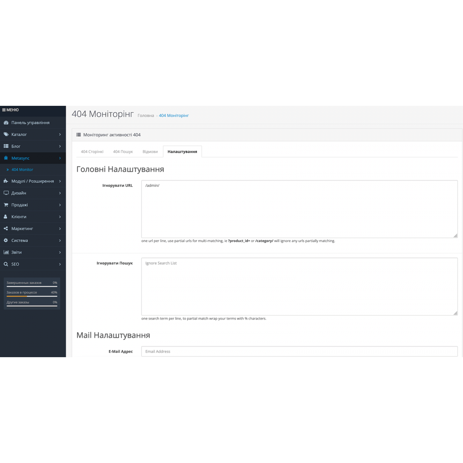Click the Metasync bug icon

pos(6,158)
